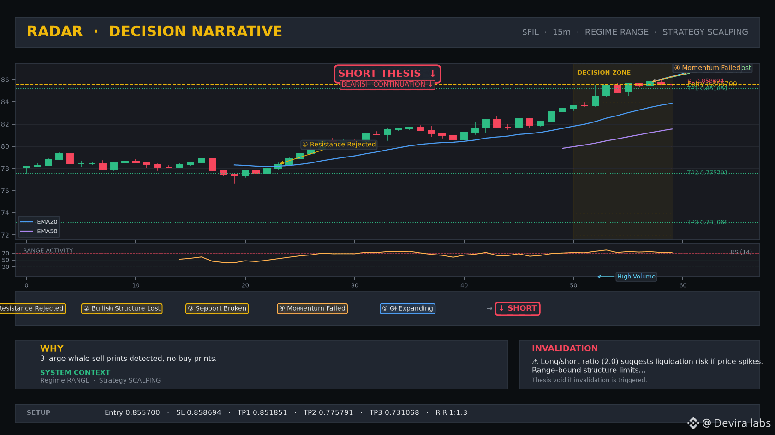
Task: Click STRATEGY SCALPING in the header
Action: pos(705,32)
